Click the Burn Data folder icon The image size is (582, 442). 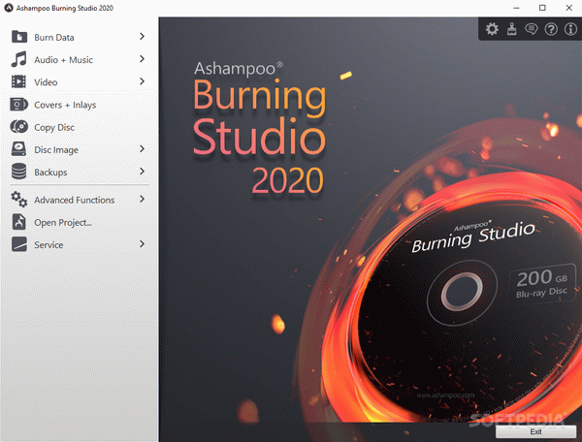point(19,37)
